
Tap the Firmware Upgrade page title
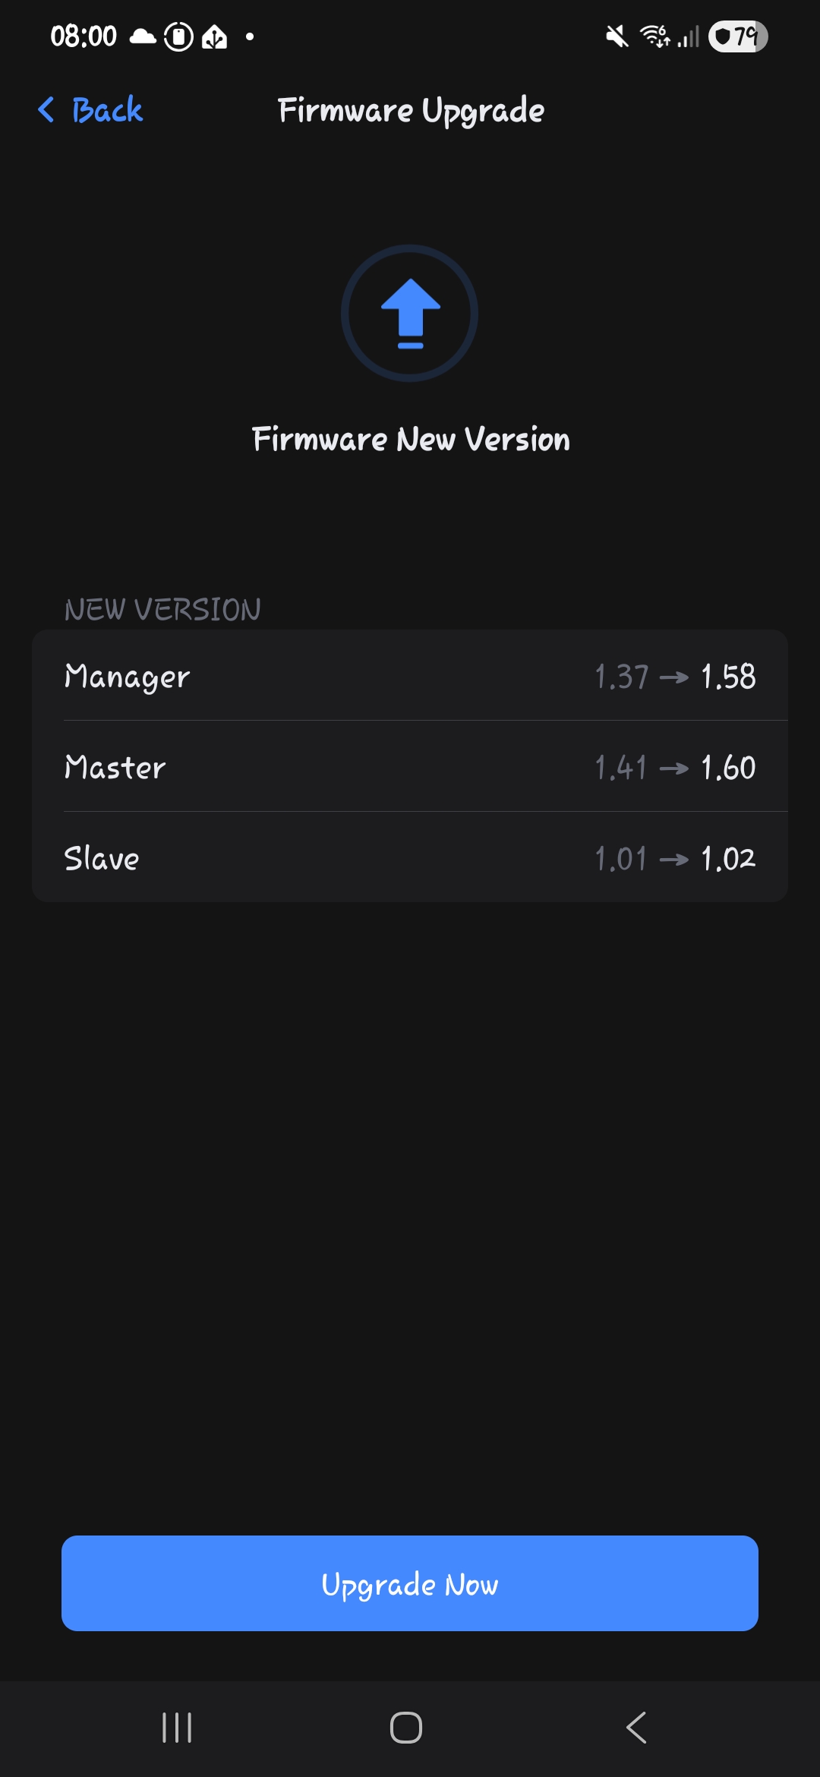(411, 111)
